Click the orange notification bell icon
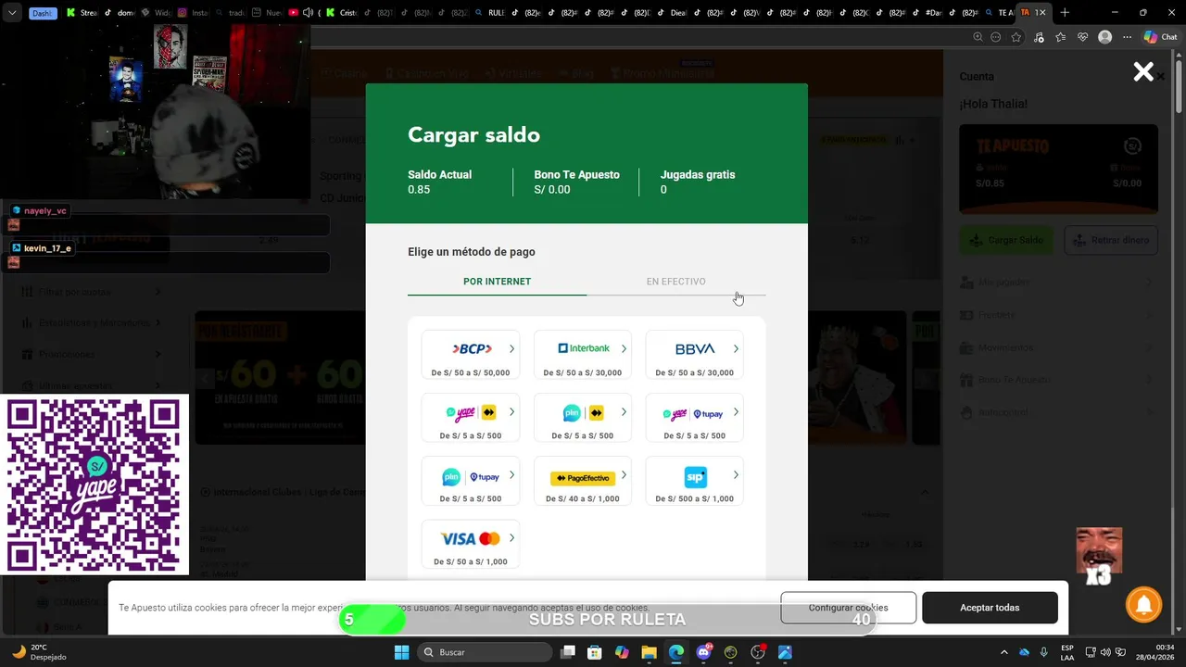The height and width of the screenshot is (667, 1186). pyautogui.click(x=1144, y=605)
